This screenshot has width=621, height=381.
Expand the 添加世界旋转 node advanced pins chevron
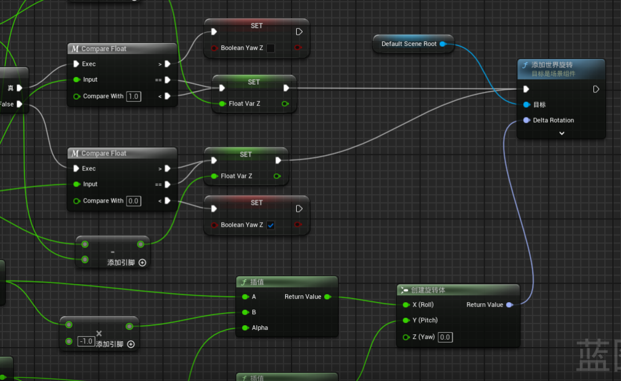[x=562, y=133]
